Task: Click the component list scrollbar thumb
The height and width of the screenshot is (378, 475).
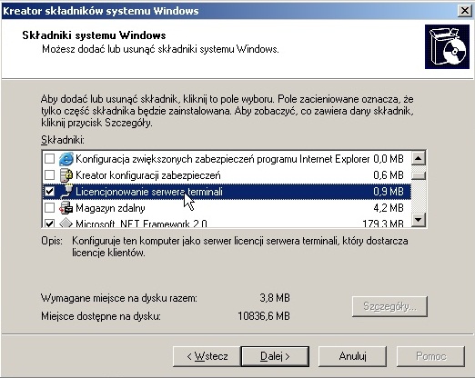Action: tap(419, 175)
